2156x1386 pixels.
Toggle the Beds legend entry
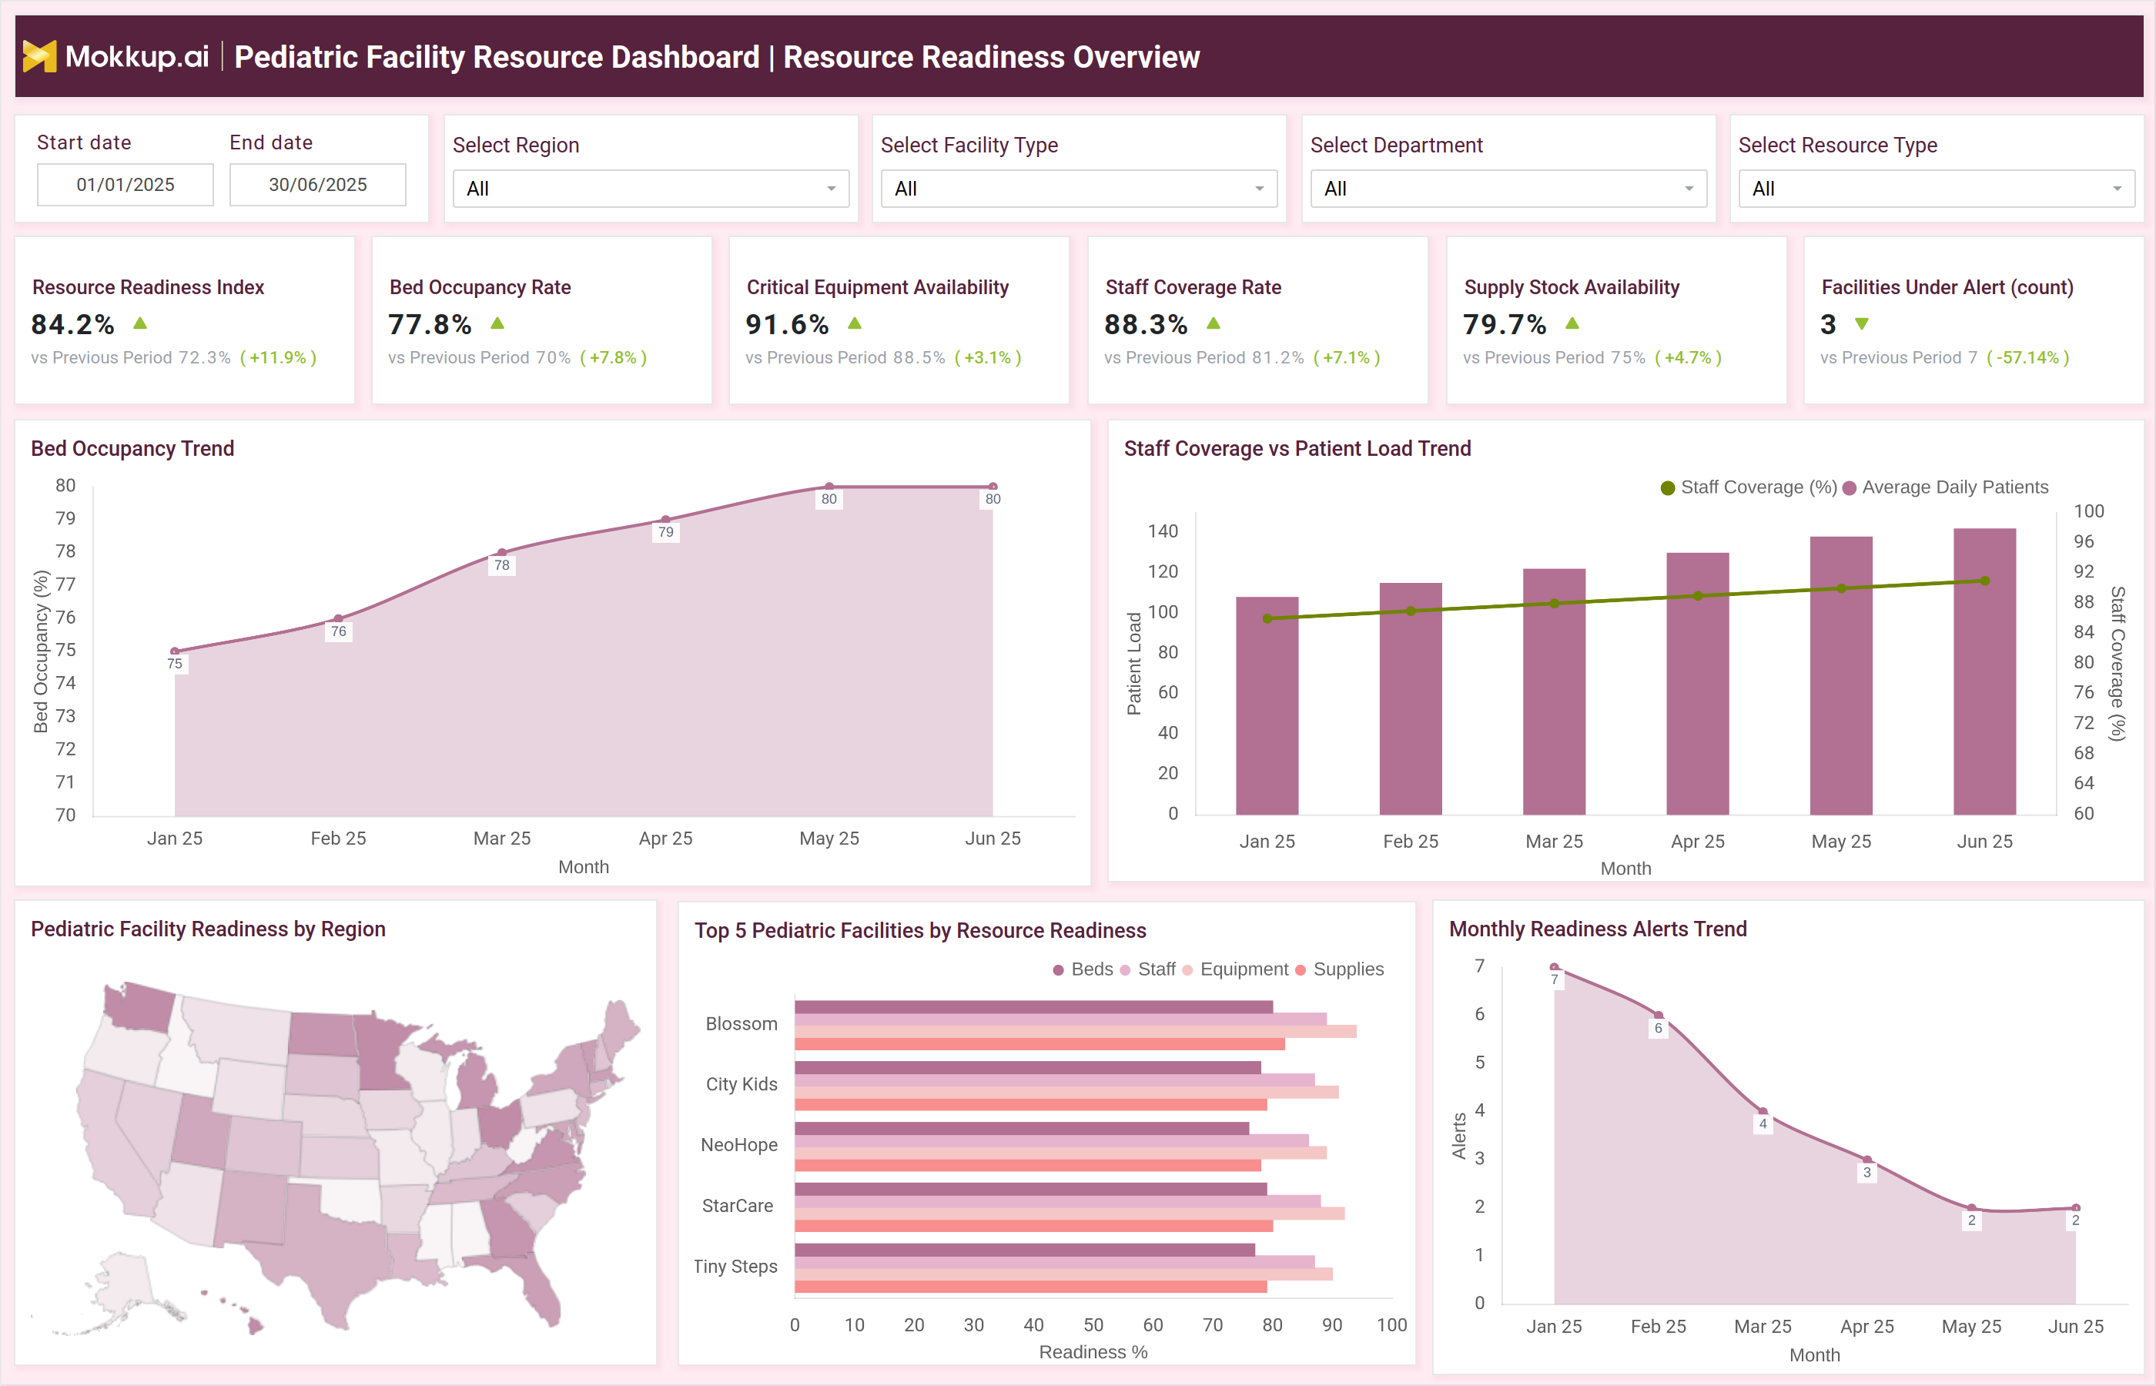point(1083,969)
